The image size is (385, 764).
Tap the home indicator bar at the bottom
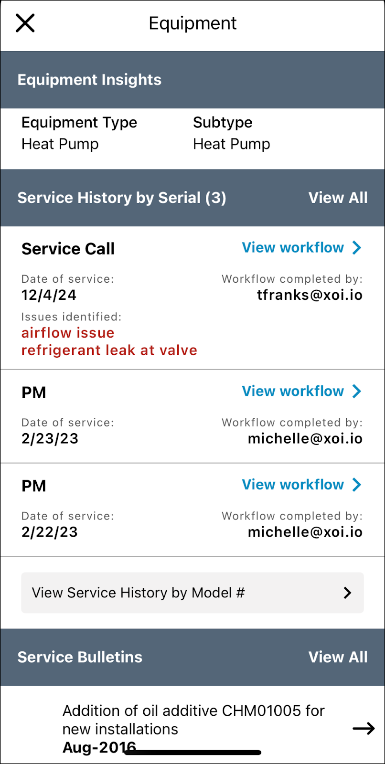(192, 753)
